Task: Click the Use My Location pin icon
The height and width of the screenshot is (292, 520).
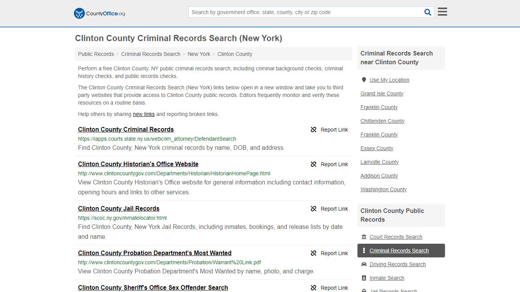Action: coord(364,80)
